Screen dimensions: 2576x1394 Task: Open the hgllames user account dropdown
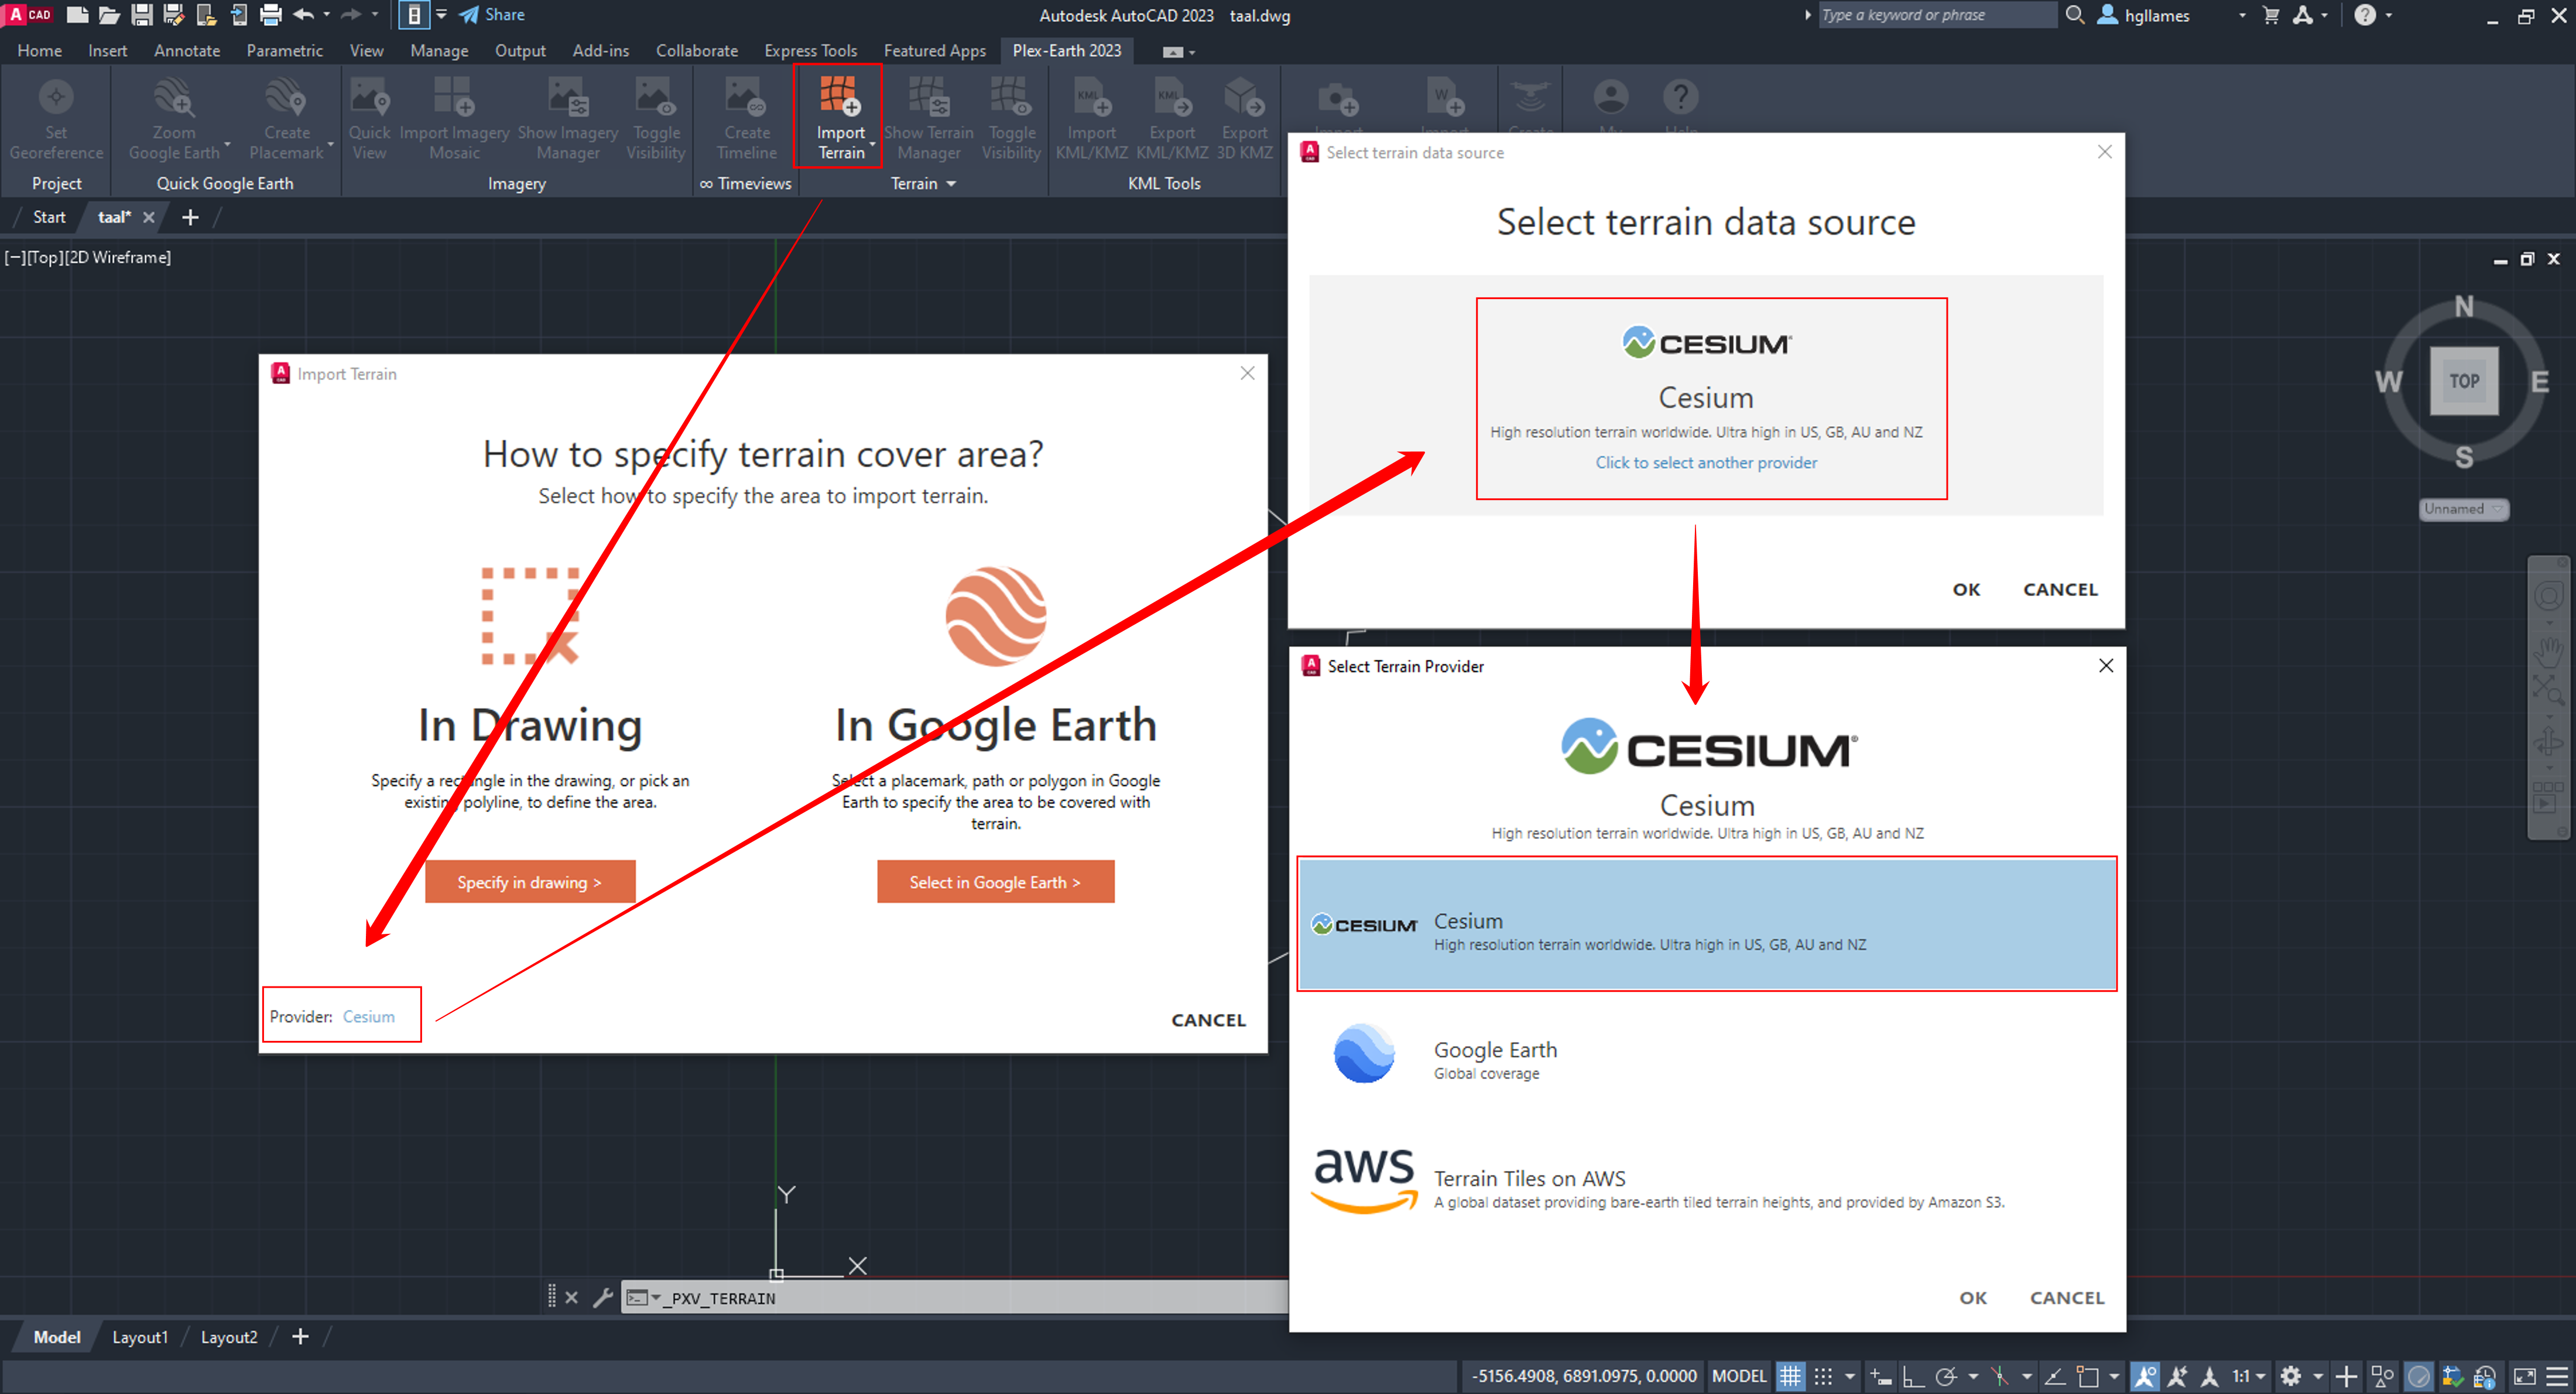coord(2242,16)
